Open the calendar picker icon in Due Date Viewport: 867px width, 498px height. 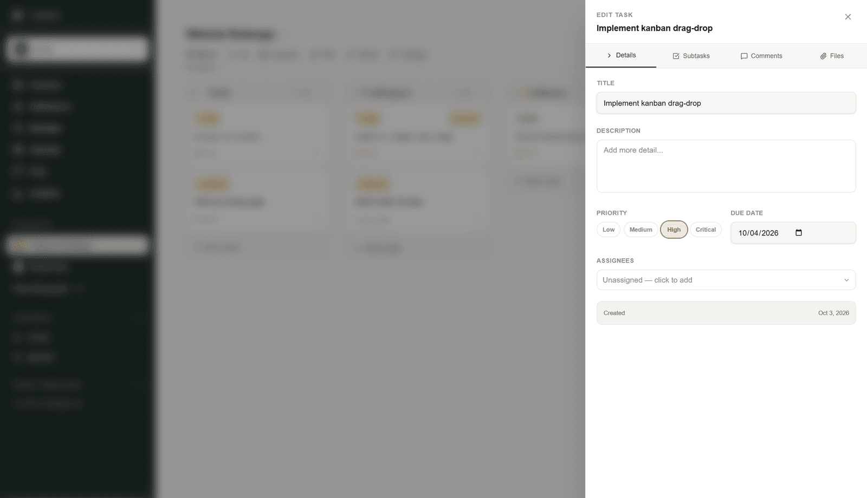click(798, 233)
